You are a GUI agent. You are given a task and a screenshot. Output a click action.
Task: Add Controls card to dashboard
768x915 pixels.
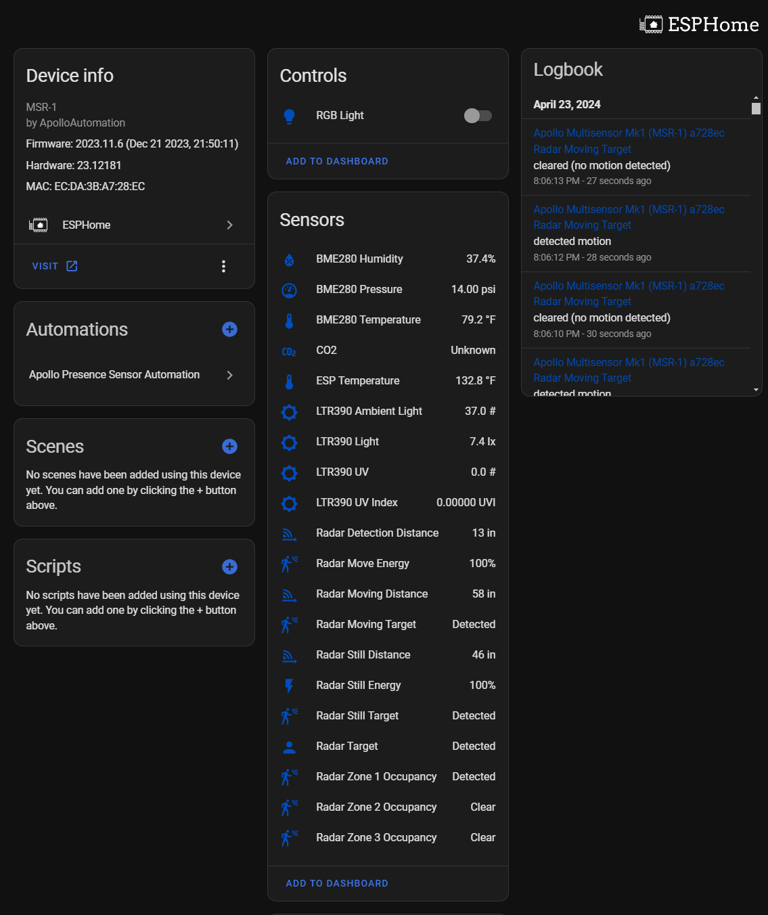[x=337, y=161]
